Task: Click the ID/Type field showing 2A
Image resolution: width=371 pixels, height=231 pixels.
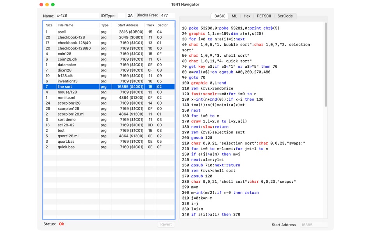Action: pos(130,16)
